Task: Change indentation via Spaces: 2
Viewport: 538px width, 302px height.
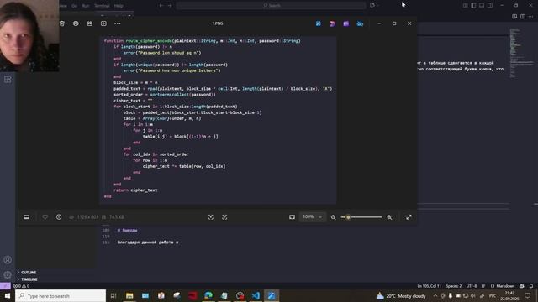Action: tap(454, 286)
